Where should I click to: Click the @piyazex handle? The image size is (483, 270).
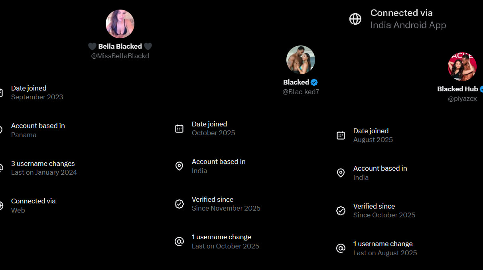[x=462, y=99]
